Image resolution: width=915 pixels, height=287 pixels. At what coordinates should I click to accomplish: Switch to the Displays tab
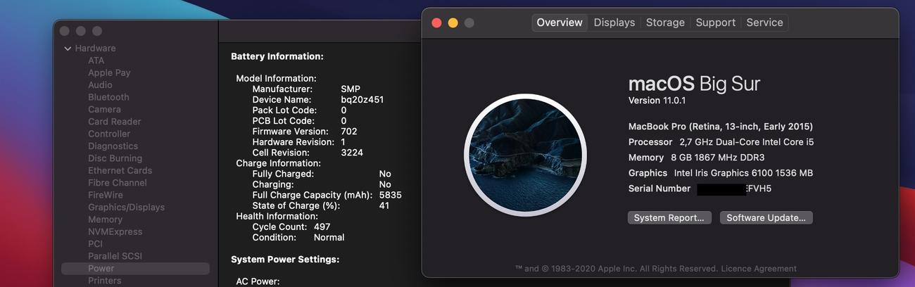tap(614, 23)
